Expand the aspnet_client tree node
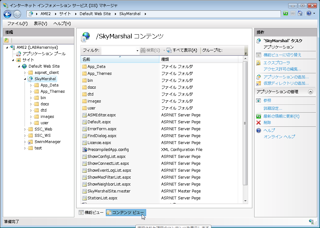The image size is (320, 228). [25, 73]
